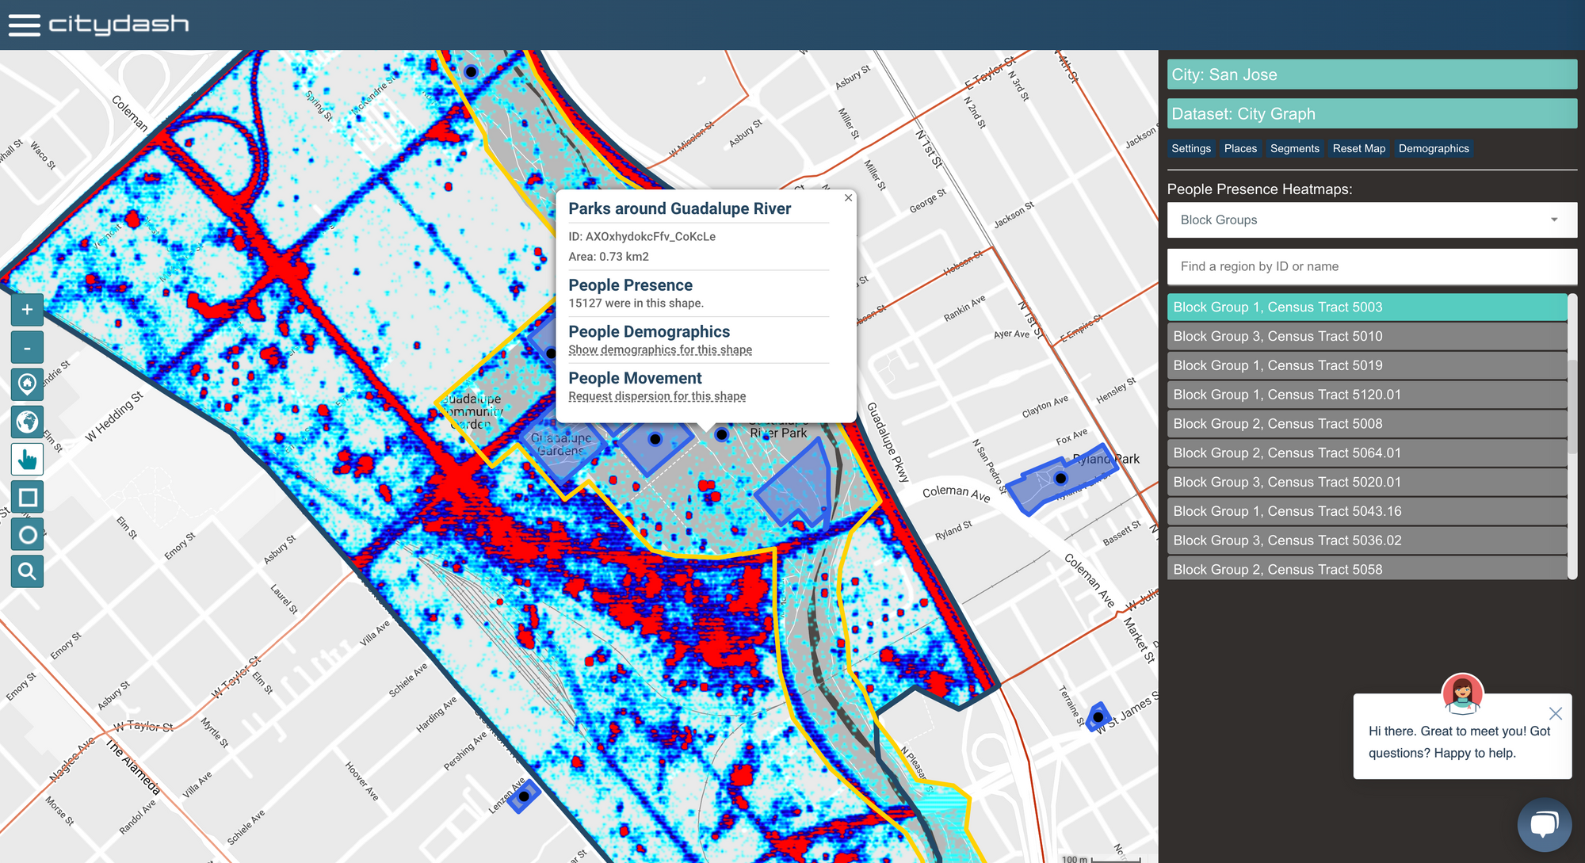Click the zoom in plus button
Viewport: 1585px width, 863px height.
[27, 310]
